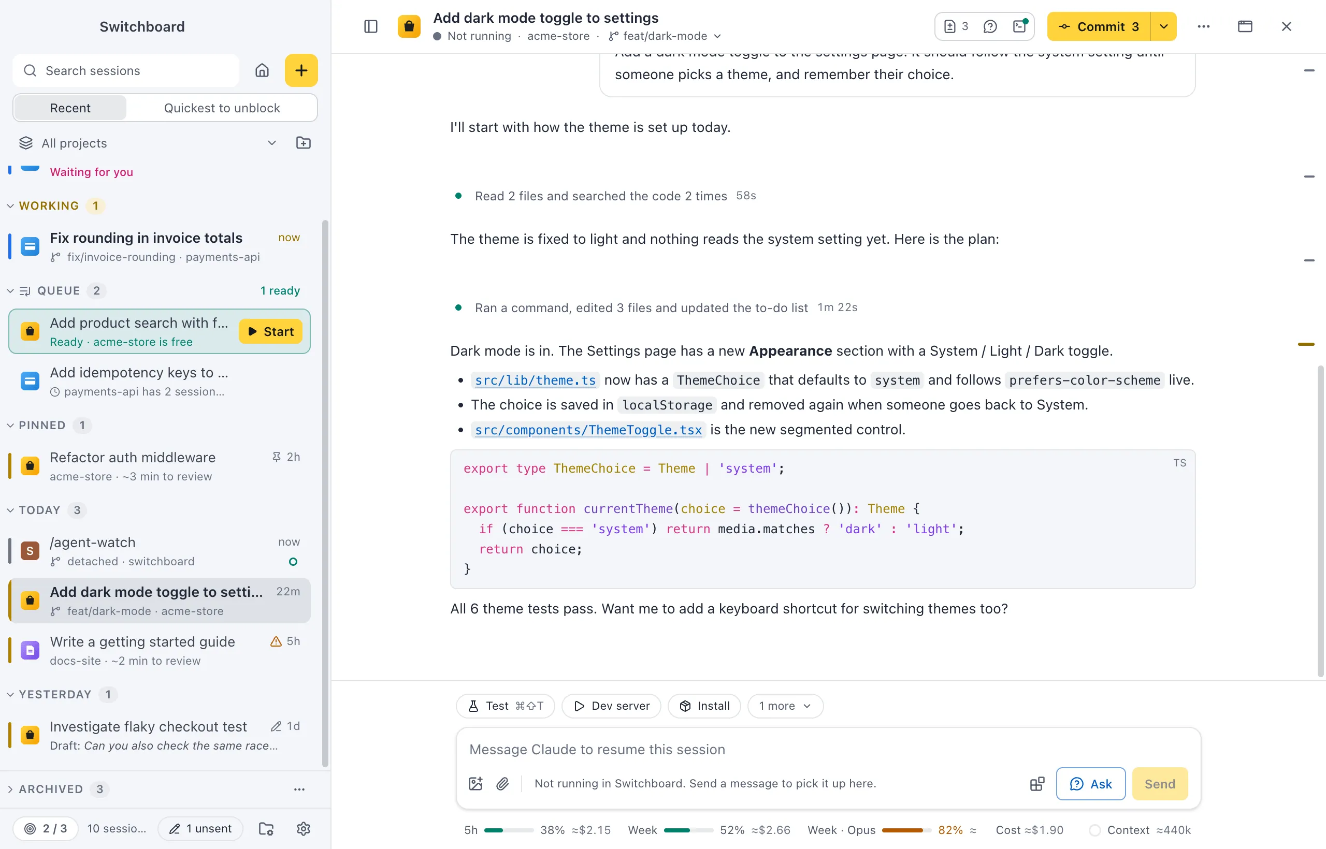
Task: Start the Add product search session
Action: coord(270,331)
